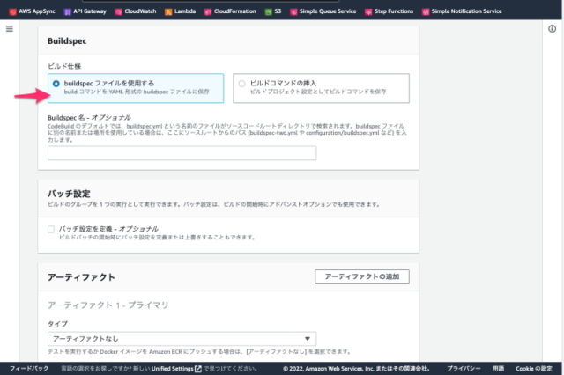Open the S3 shortcut icon
Image resolution: width=564 pixels, height=375 pixels.
click(268, 11)
